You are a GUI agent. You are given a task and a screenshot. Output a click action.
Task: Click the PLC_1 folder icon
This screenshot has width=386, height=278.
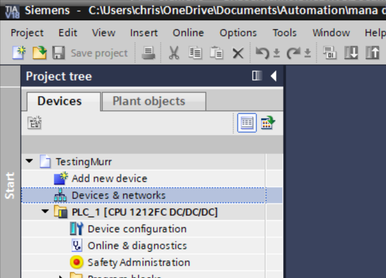[61, 211]
